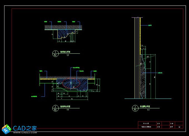Click the title block table at bottom right
Image resolution: width=189 pixels, height=136 pixels.
pyautogui.click(x=160, y=125)
